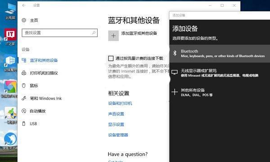Click the Bluetooth symbol icon
This screenshot has height=162, width=270.
coord(175,53)
